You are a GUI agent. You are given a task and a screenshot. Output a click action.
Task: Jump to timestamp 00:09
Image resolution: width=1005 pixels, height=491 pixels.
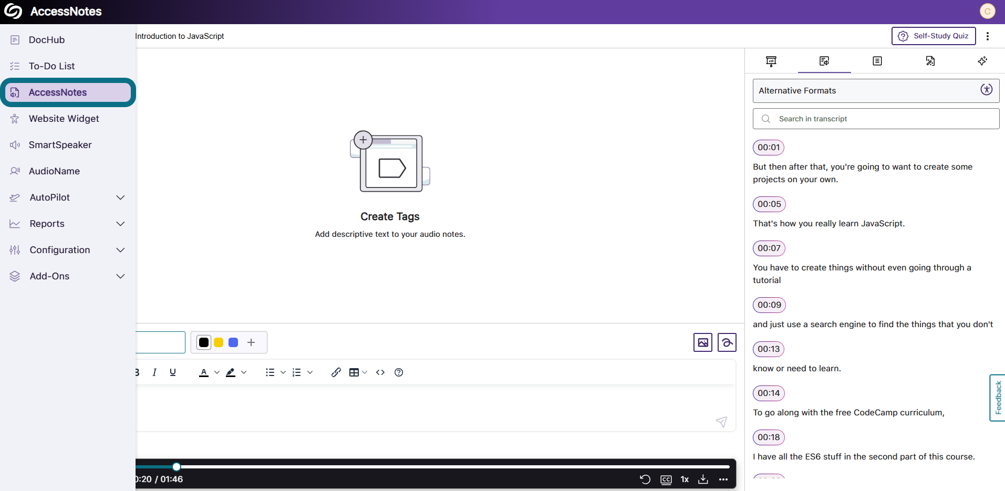(x=769, y=305)
